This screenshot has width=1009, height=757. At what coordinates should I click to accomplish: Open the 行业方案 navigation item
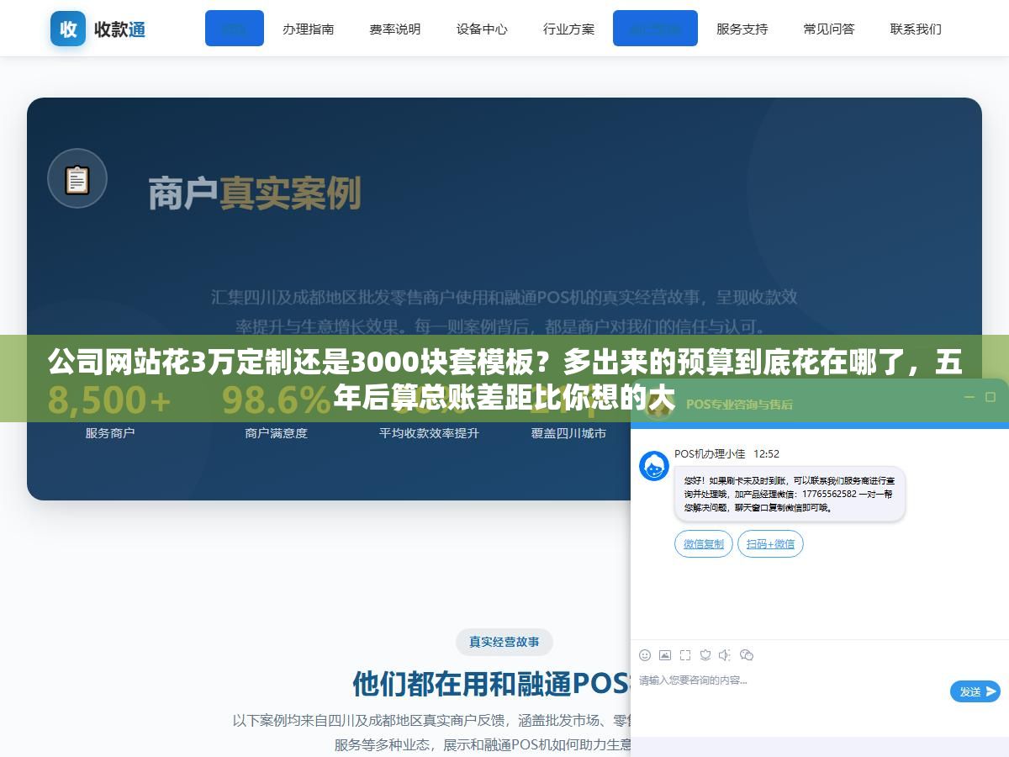tap(568, 29)
